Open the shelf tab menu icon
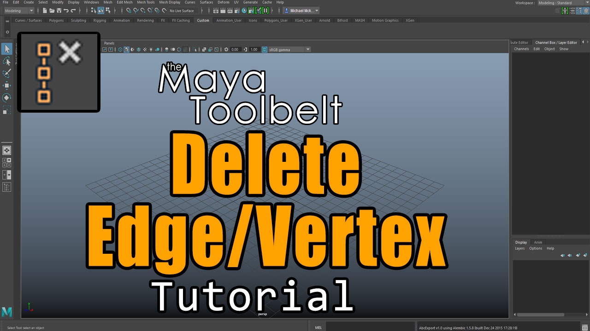This screenshot has width=590, height=331. 7,21
